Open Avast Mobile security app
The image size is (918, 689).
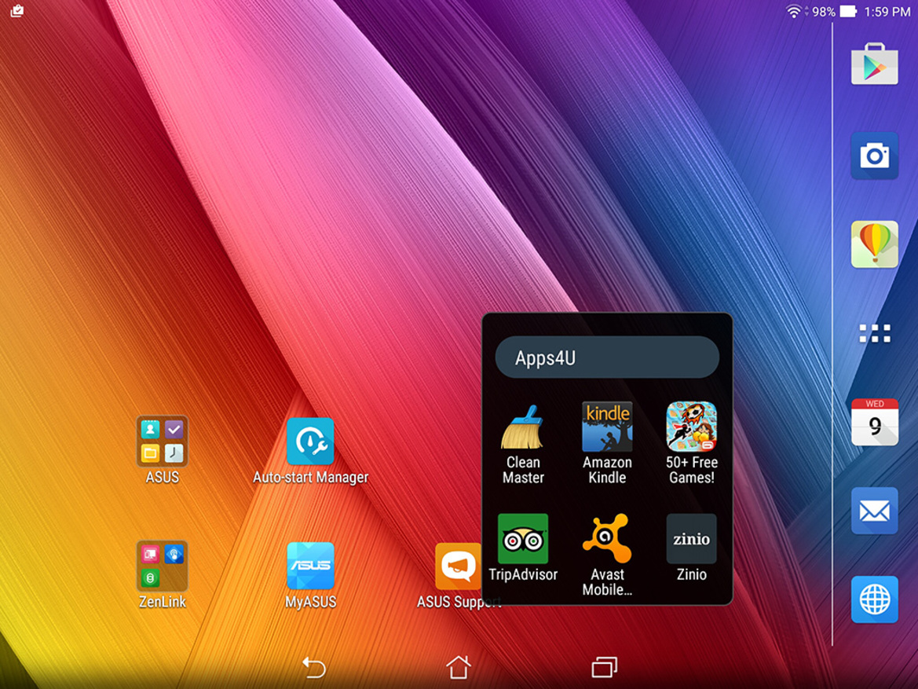point(607,555)
